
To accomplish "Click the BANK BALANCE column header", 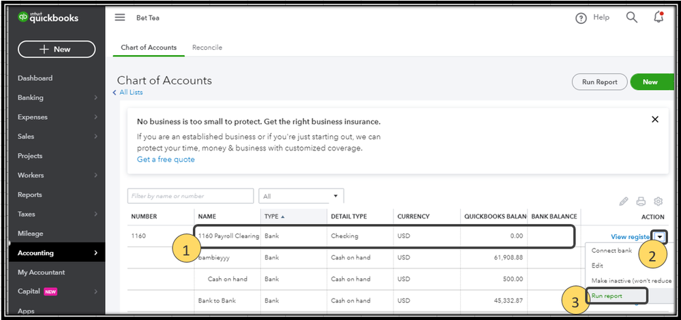I will pyautogui.click(x=554, y=217).
